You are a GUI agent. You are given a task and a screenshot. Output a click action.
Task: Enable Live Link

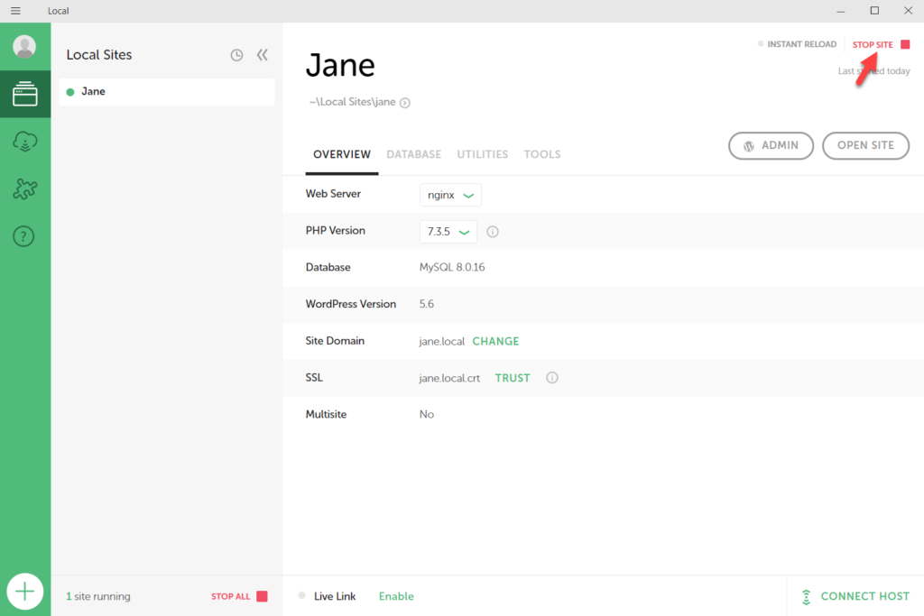(396, 596)
